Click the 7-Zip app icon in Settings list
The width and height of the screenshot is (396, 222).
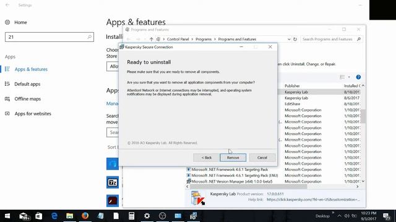coord(113,183)
